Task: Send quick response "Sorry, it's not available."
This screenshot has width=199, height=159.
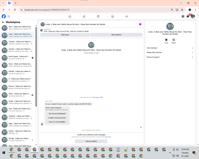Action: tap(57, 122)
